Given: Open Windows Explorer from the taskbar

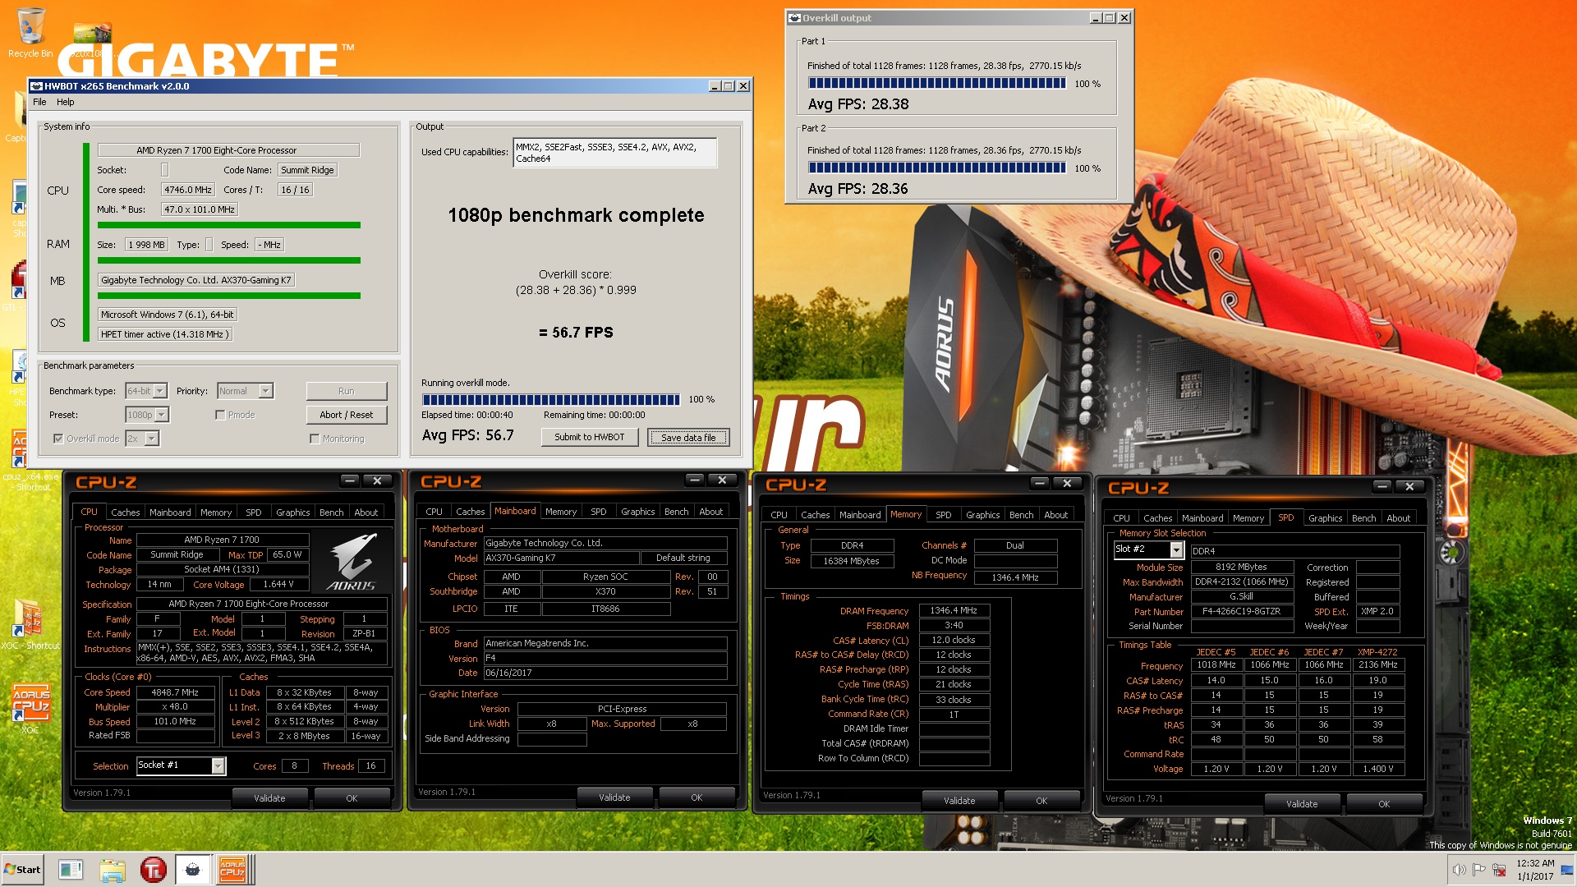Looking at the screenshot, I should 113,870.
